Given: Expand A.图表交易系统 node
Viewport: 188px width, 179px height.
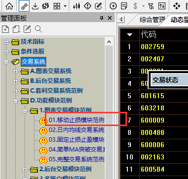Looking at the screenshot, I should (x=15, y=72).
